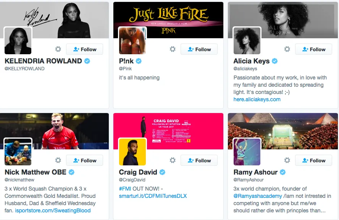Follow Craig David
339x220 pixels.
(199, 160)
